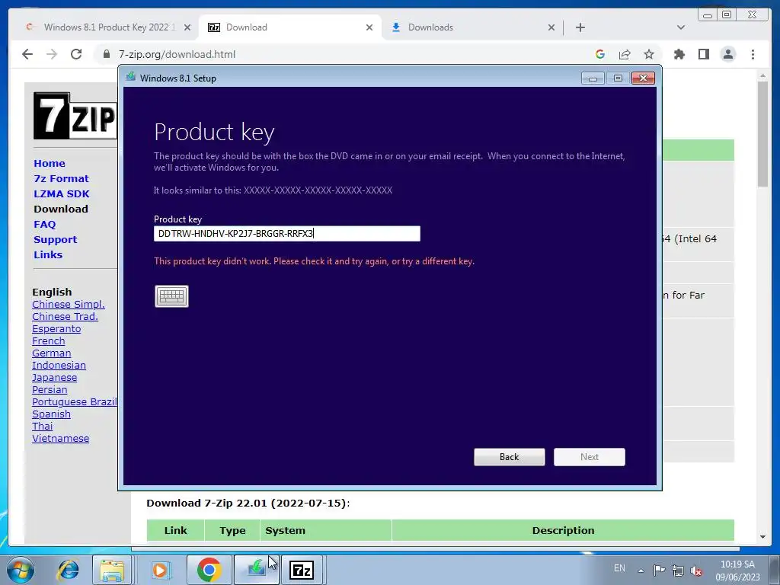This screenshot has width=780, height=585.
Task: Select the Download tab in Chrome
Action: pos(289,27)
